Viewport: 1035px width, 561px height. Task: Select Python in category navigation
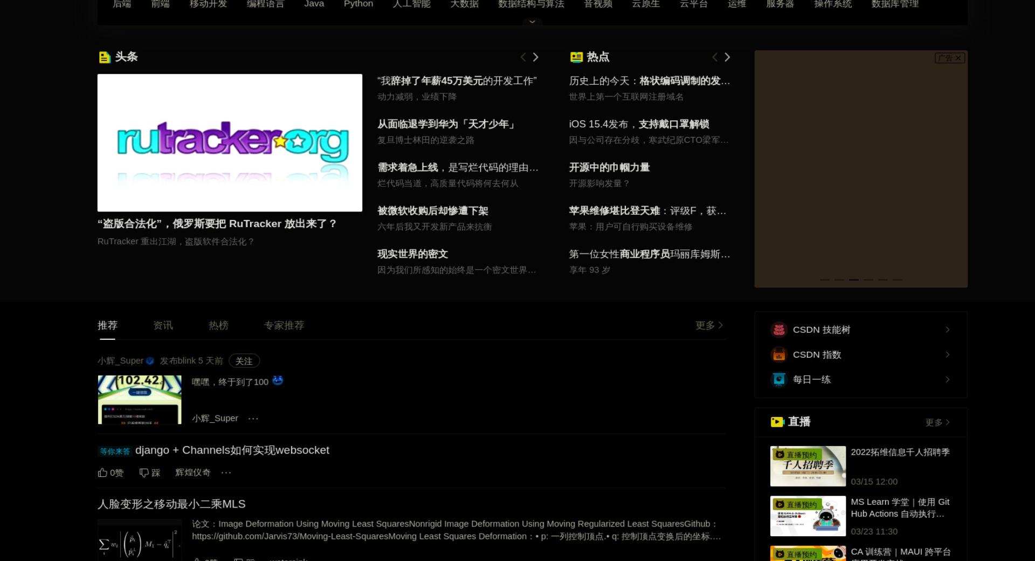(358, 4)
